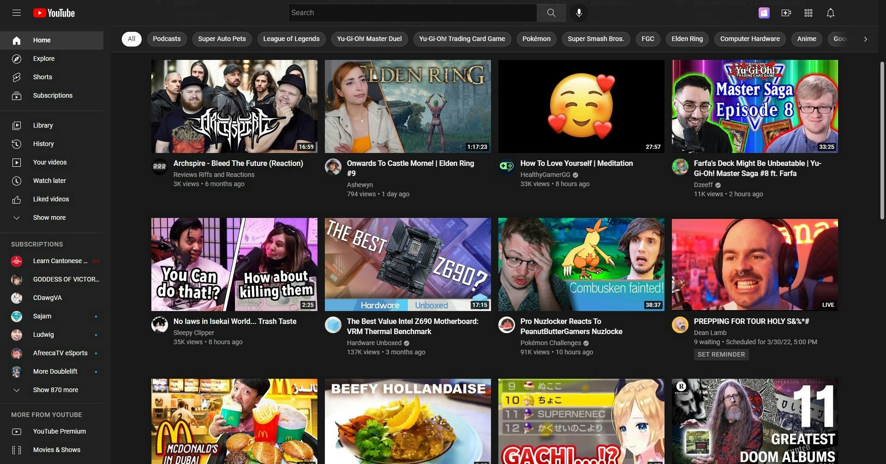Open Pokémon Challenges channel avatar

(507, 325)
